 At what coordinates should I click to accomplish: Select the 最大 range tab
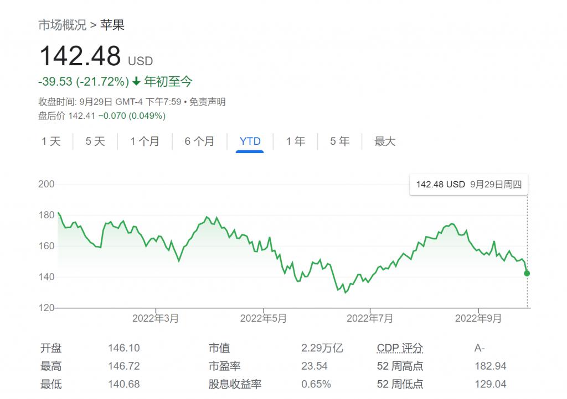[x=385, y=141]
